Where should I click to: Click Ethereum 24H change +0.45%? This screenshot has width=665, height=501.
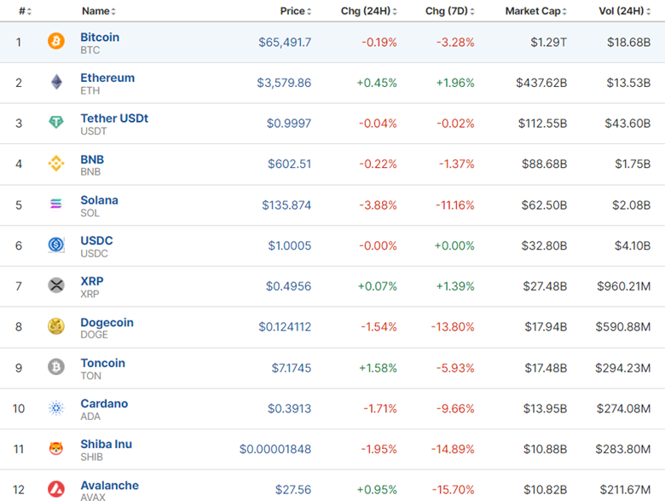point(377,83)
